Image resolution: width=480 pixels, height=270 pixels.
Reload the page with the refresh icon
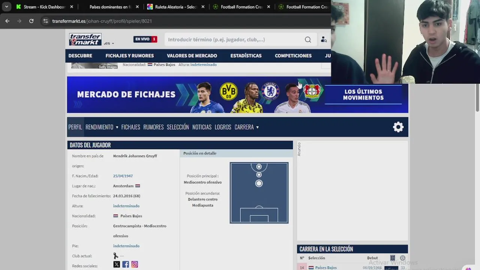pyautogui.click(x=31, y=21)
